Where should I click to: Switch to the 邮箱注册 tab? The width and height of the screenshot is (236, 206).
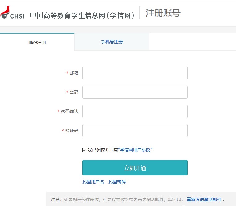(37, 42)
